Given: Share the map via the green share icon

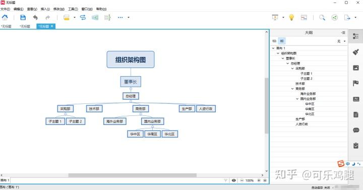Looking at the screenshot, I should (335, 17).
